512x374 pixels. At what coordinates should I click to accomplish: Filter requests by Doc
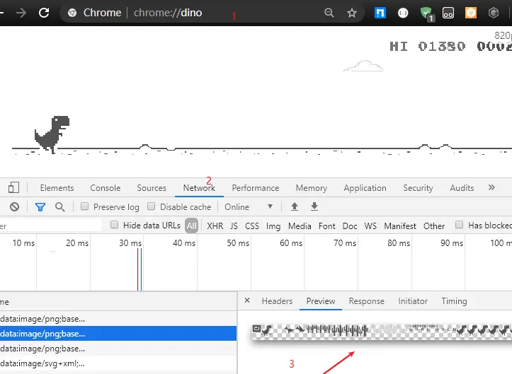350,226
